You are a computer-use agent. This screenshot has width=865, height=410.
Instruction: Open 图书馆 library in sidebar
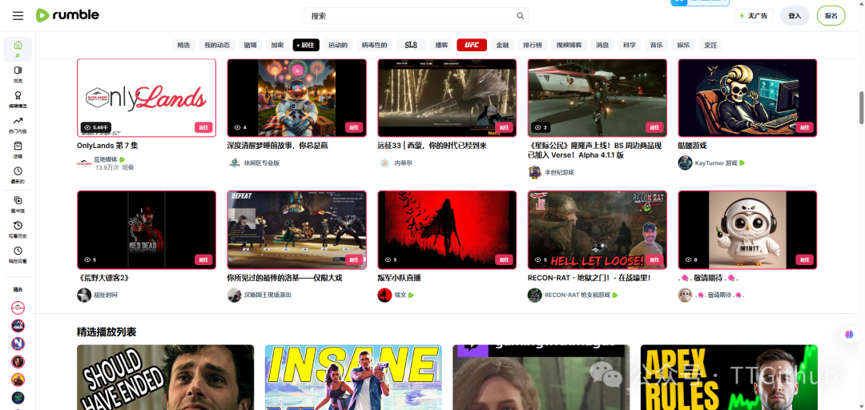coord(18,204)
